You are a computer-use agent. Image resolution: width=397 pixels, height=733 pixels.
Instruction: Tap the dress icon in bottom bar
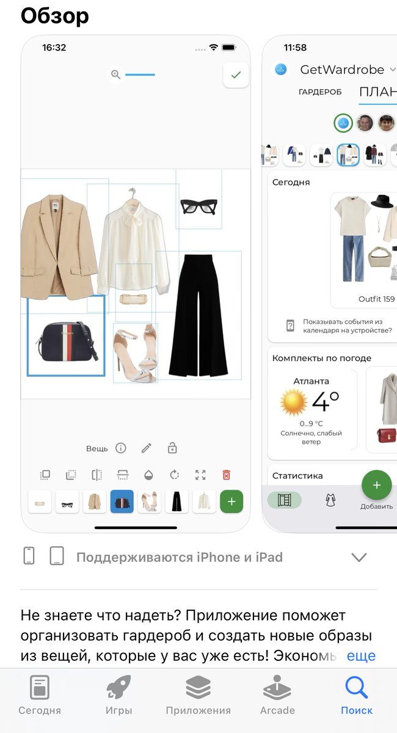click(330, 500)
